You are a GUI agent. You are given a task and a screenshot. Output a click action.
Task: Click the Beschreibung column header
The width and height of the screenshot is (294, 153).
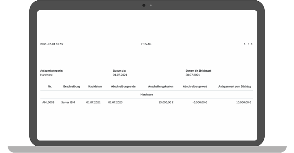click(71, 86)
